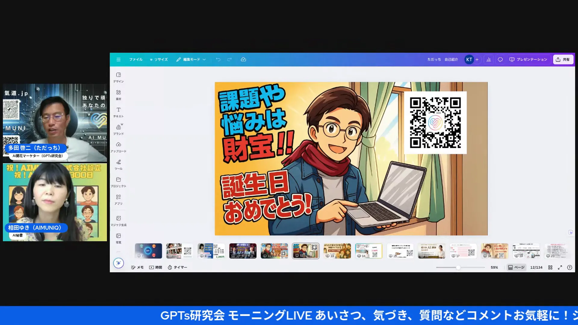The image size is (578, 325).
Task: Toggle the ページ thumbnail view
Action: coord(516,267)
